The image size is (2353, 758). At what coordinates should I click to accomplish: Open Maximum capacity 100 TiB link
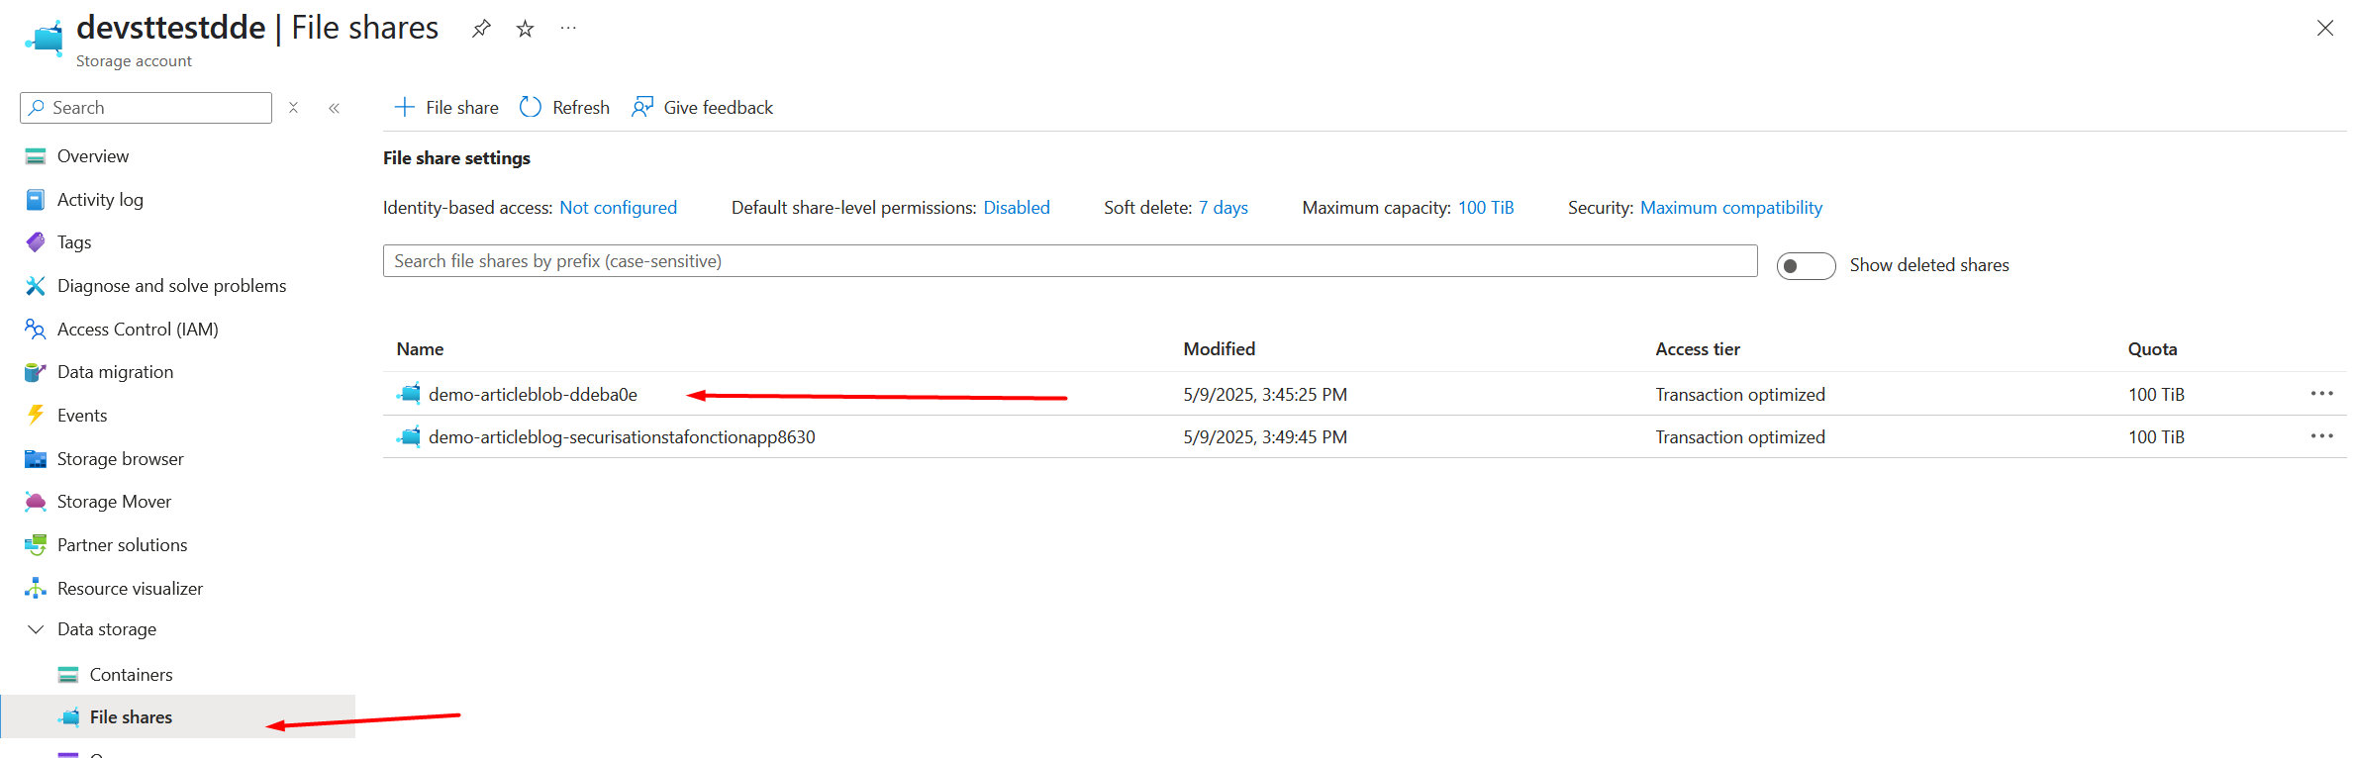(1486, 208)
